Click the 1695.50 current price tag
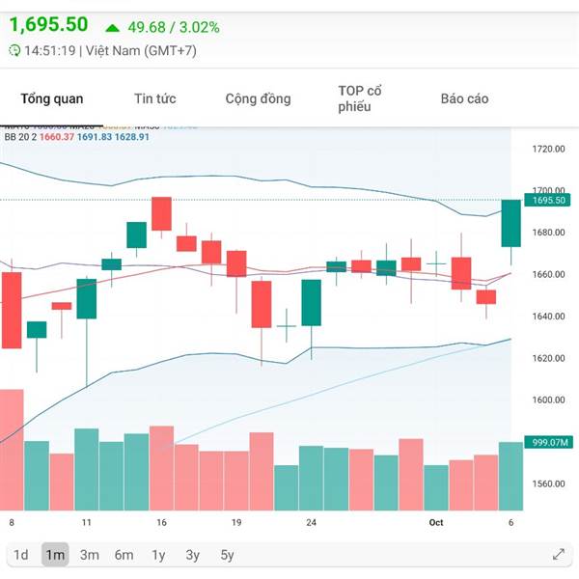Screen dimensions: 579x579 click(548, 200)
